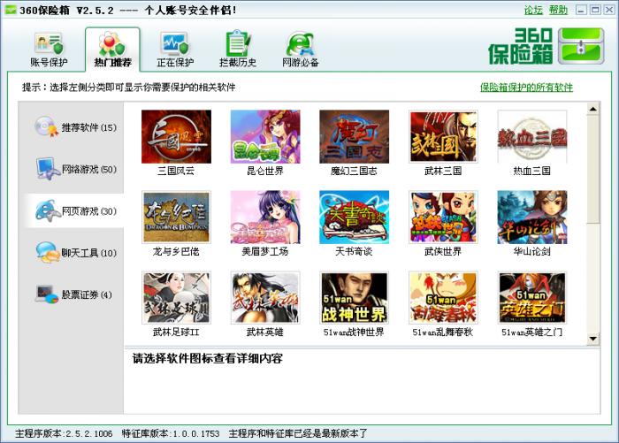The width and height of the screenshot is (619, 443).
Task: Click the 论坛 link in title bar
Action: point(533,10)
